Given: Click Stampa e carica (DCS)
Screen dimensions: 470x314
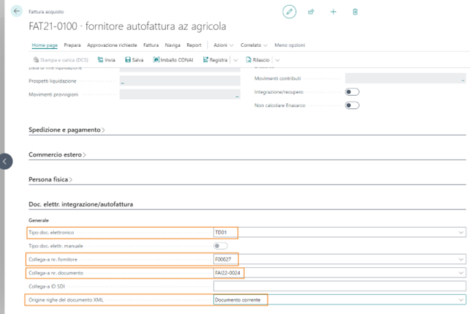Looking at the screenshot, I should 61,60.
